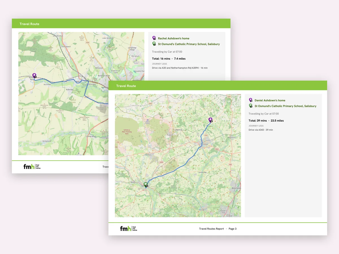Open the St Osmund's school link in the front report

(285, 106)
